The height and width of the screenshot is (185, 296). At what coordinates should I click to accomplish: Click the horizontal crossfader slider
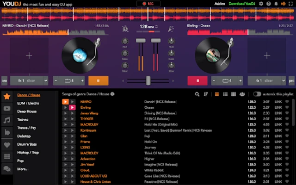[x=148, y=80]
